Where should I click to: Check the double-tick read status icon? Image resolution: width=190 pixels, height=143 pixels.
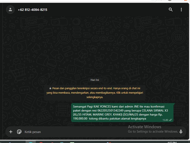tap(170, 120)
